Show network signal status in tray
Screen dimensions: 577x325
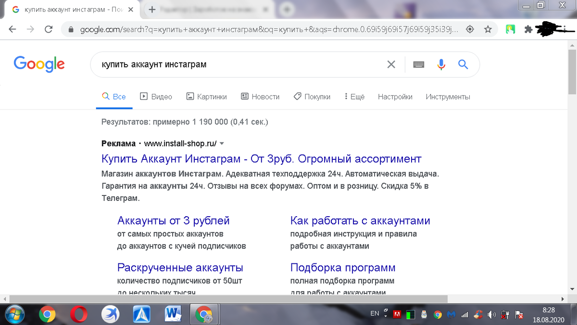(x=464, y=315)
